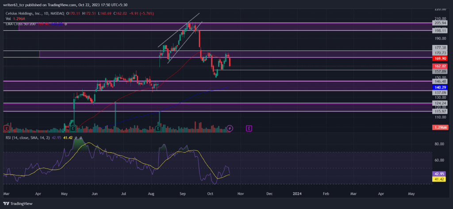Click the Vol indicator label
Viewport: 453px width, 209px height.
[x=8, y=19]
